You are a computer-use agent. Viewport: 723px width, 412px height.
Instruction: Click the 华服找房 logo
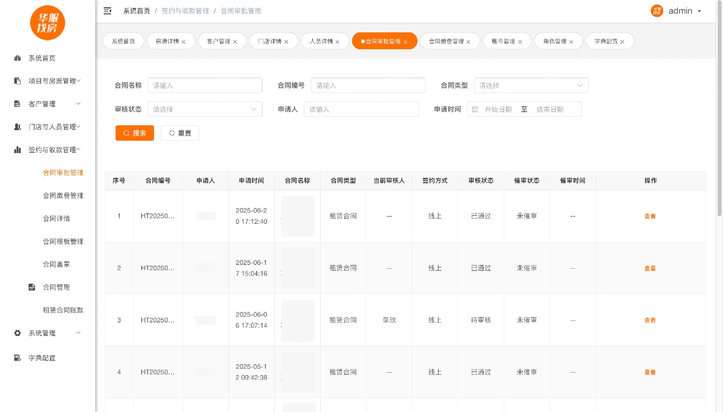[47, 23]
